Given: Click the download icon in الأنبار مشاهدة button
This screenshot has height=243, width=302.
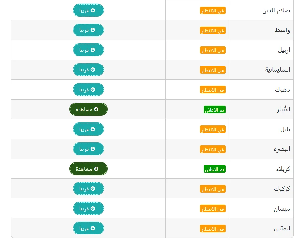Looking at the screenshot, I should tap(96, 109).
